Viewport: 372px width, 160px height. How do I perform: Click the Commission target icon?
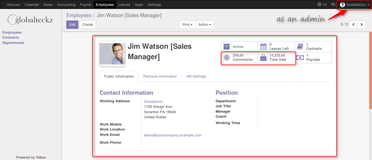tap(227, 58)
